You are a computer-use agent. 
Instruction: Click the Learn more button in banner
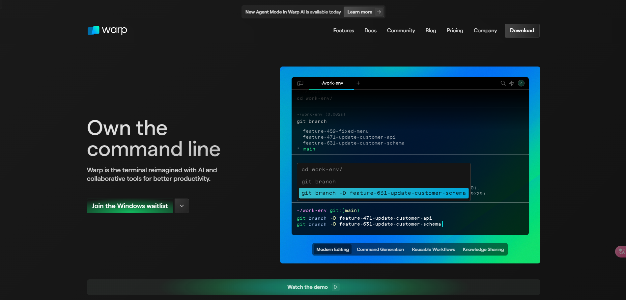[x=364, y=12]
